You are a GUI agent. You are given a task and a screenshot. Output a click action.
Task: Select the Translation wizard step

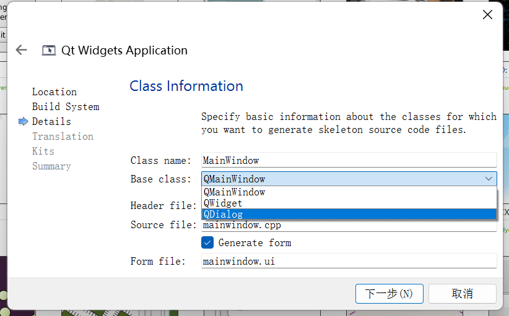coord(63,137)
